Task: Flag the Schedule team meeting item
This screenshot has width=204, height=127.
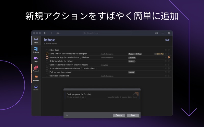Action: pos(169,68)
